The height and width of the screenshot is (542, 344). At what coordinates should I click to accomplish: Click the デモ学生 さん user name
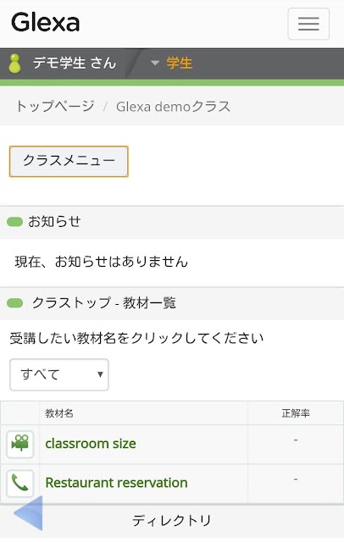[x=75, y=64]
